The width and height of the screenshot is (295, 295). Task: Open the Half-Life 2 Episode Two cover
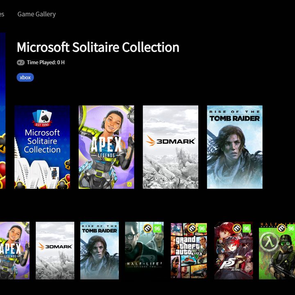click(x=144, y=250)
